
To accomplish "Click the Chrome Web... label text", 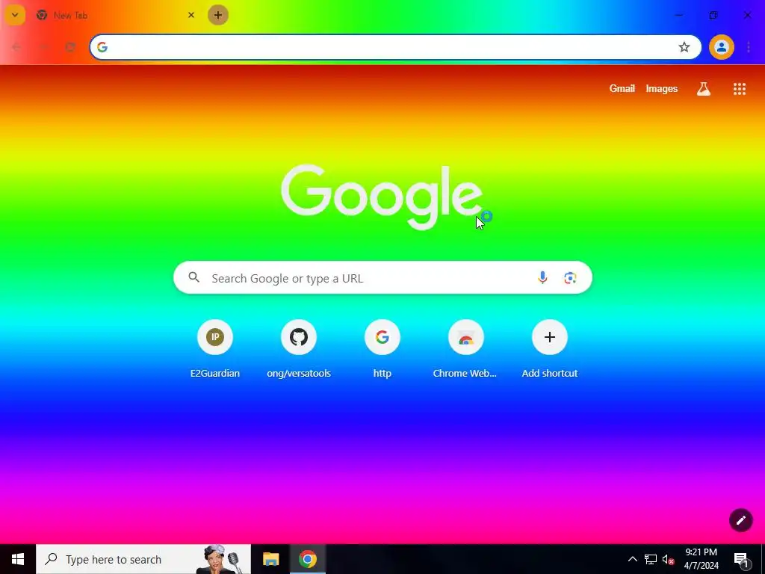I will (465, 374).
